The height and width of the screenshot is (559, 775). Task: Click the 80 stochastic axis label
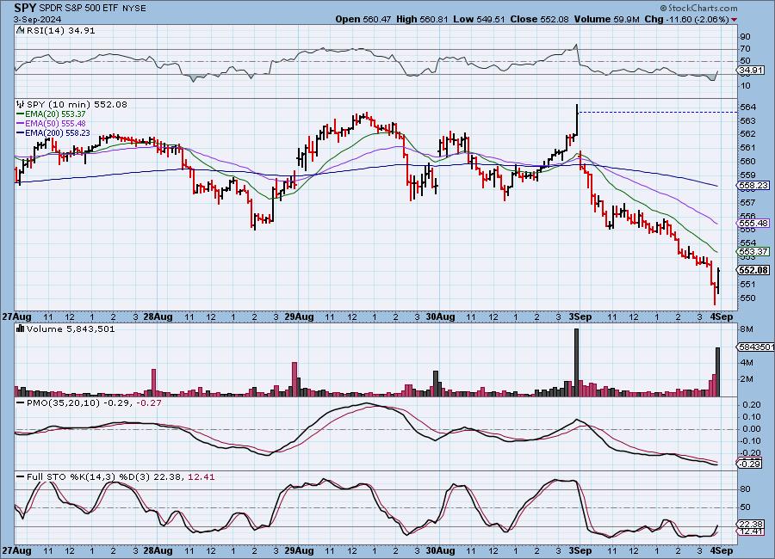[745, 489]
